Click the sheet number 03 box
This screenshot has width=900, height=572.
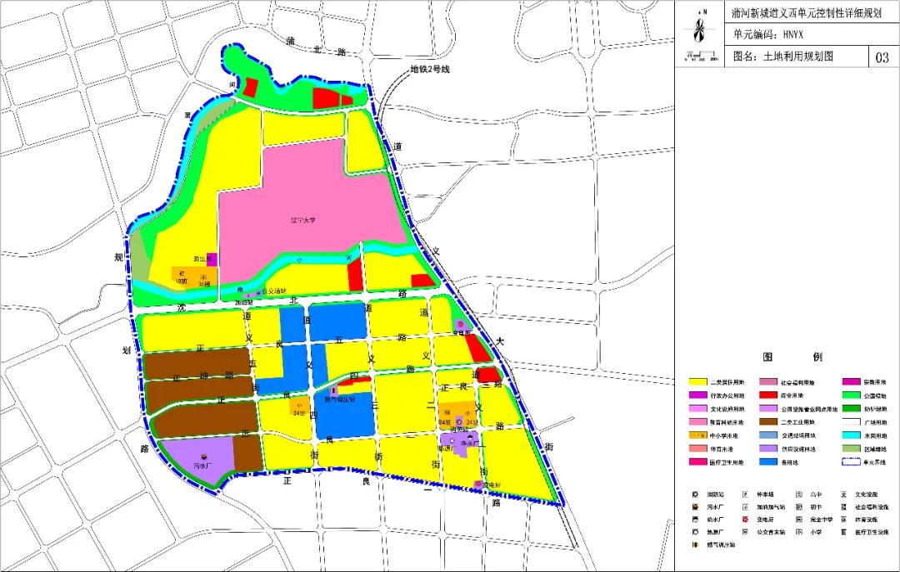(883, 57)
